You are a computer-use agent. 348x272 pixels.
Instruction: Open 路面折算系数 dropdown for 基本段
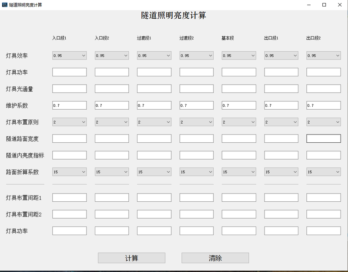[239, 172]
